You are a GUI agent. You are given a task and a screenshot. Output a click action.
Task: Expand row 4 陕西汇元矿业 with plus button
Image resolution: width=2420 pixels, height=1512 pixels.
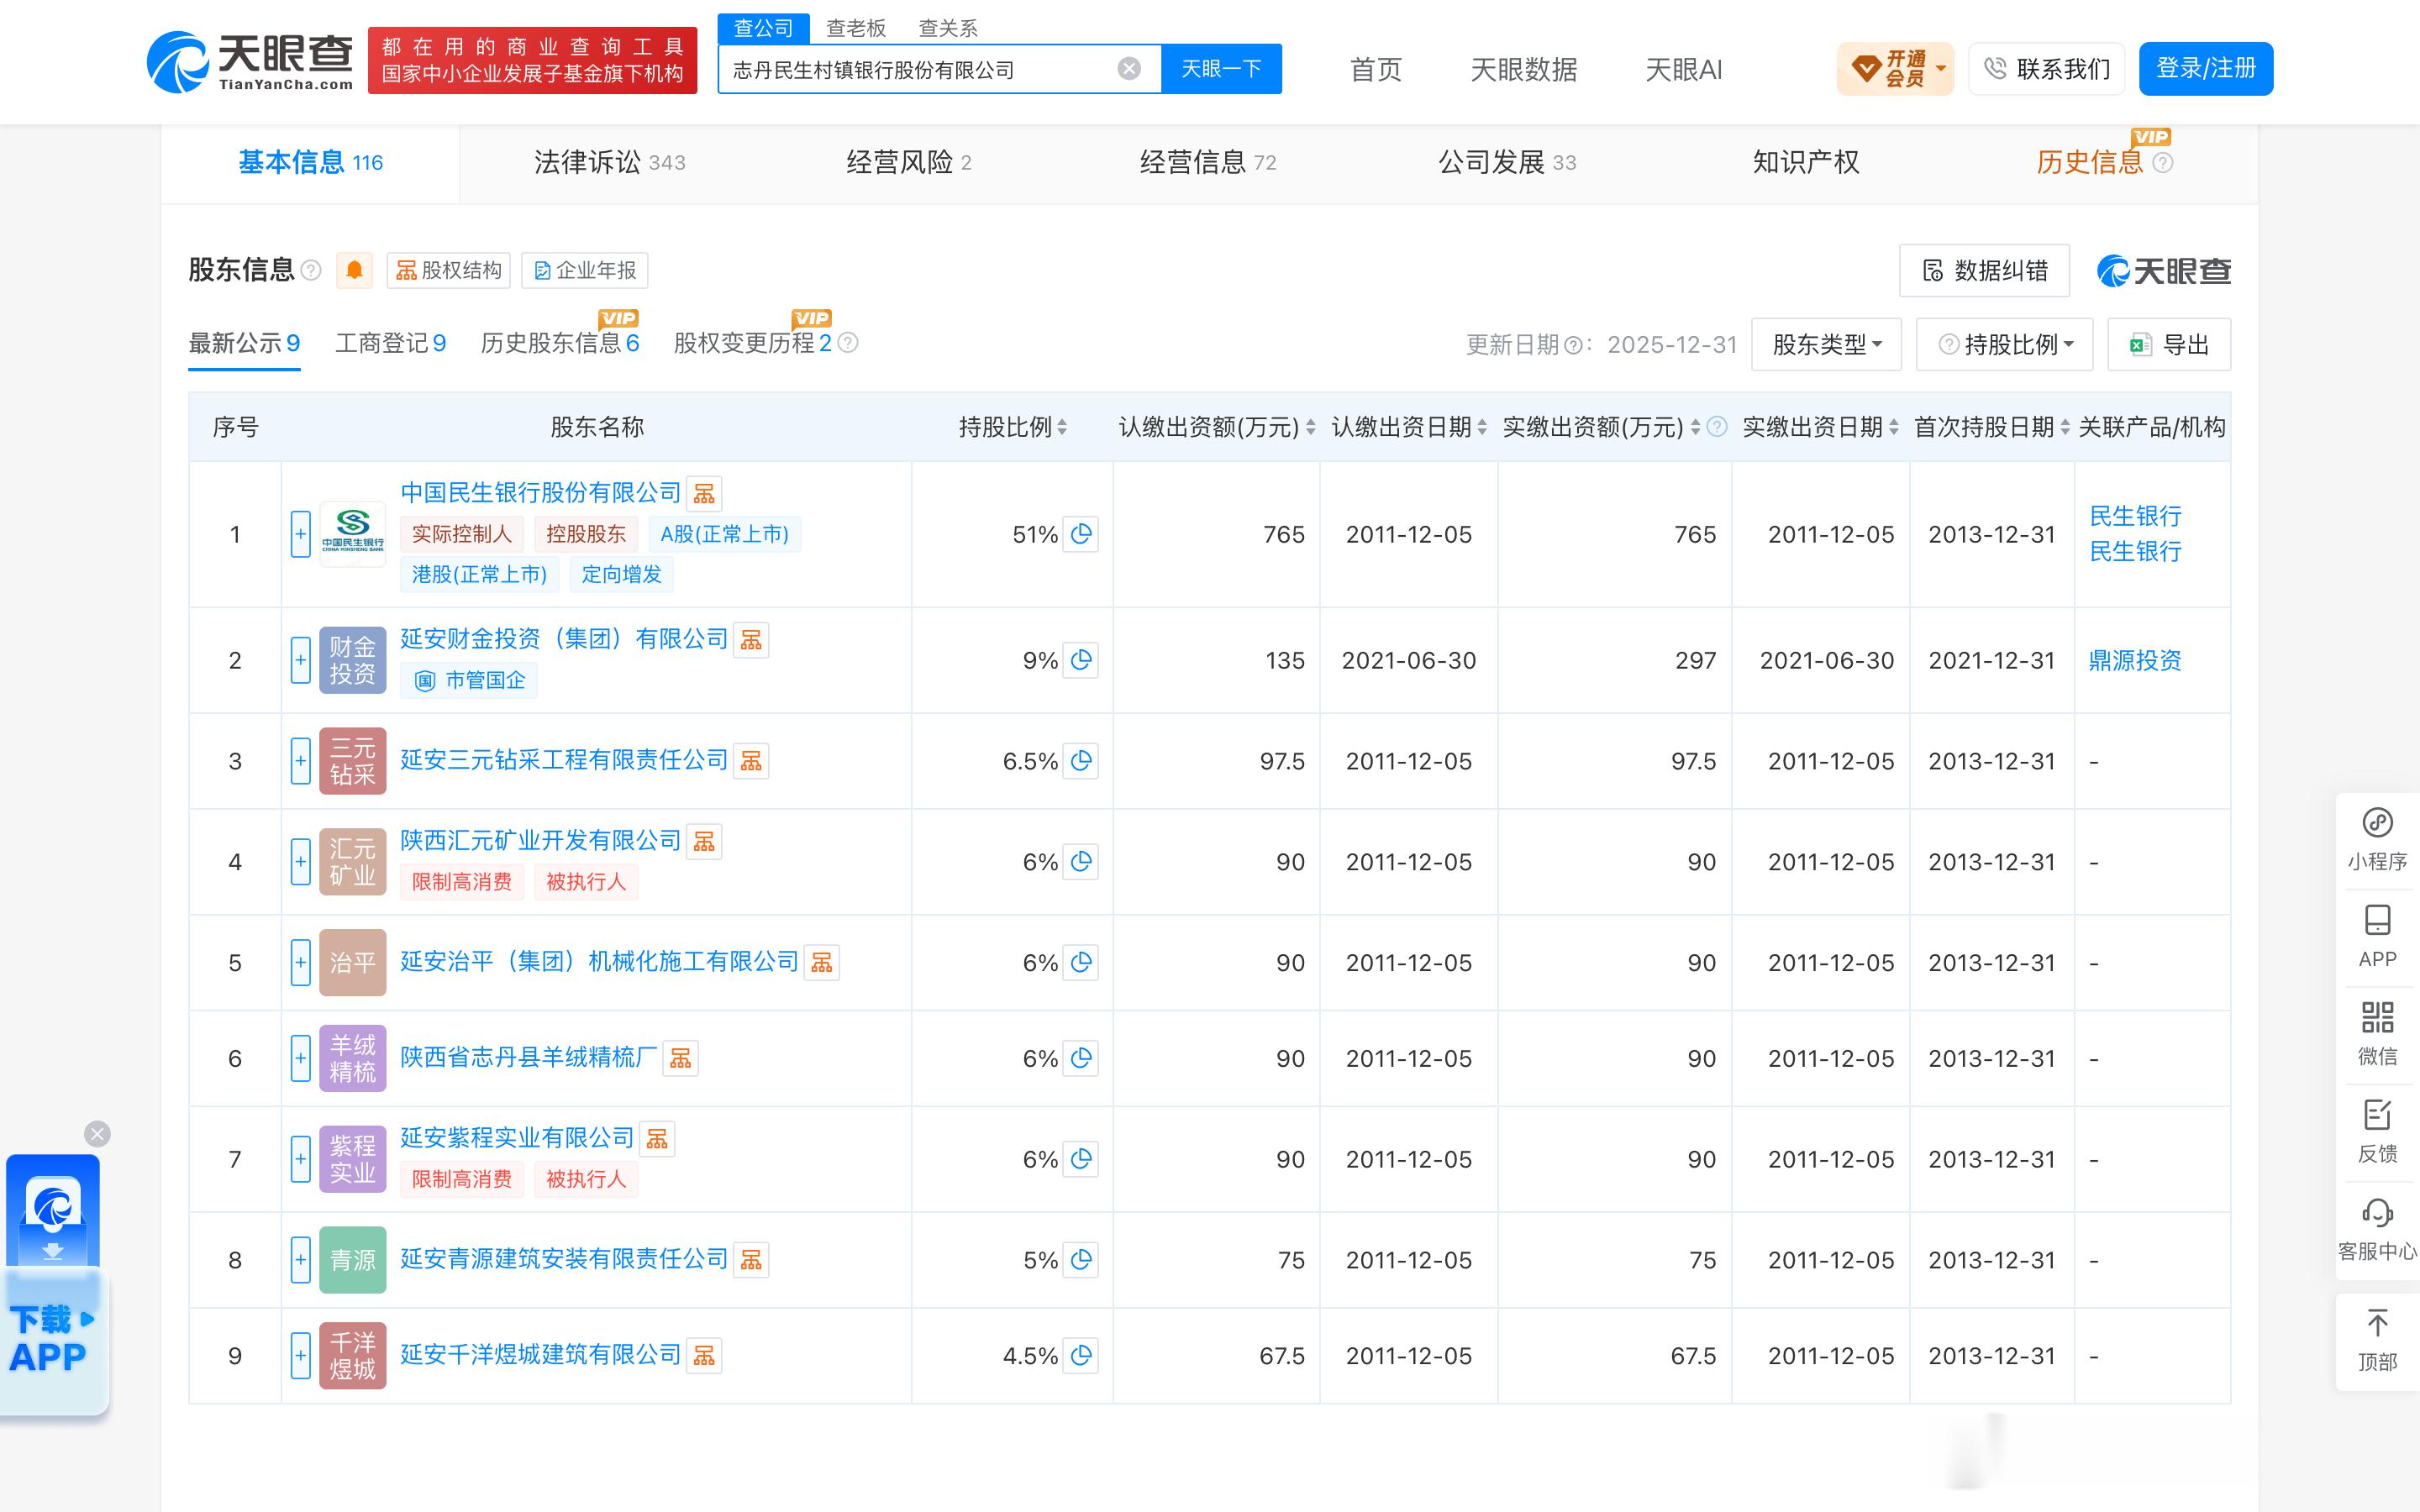coord(300,862)
